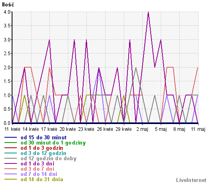The width and height of the screenshot is (209, 184).
Task: Click the salmon legend line swatch
Action: pos(10,169)
